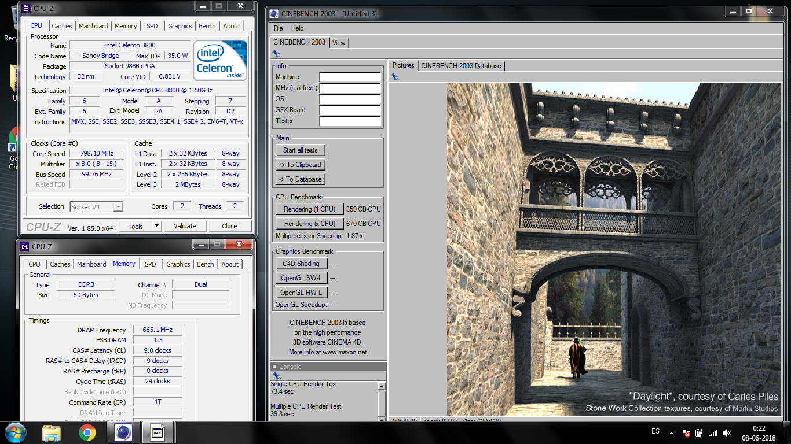791x444 pixels.
Task: Click the 359 CB-CPU result text
Action: (x=364, y=209)
